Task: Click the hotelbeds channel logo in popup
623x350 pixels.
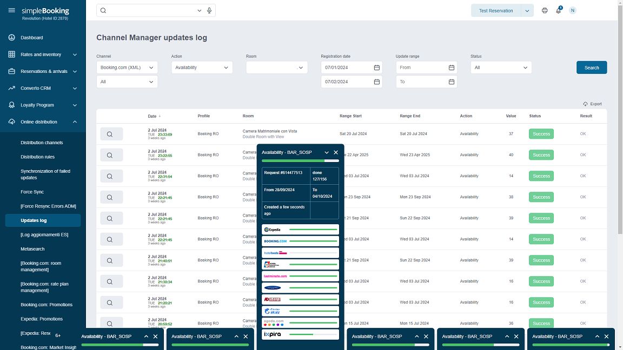Action: [275, 253]
